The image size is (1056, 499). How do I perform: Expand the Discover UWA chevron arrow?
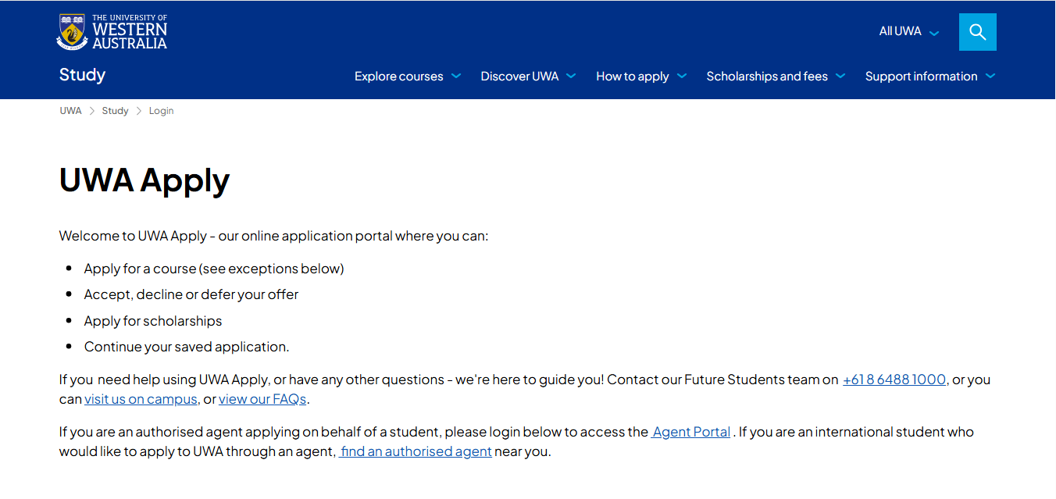pos(571,76)
